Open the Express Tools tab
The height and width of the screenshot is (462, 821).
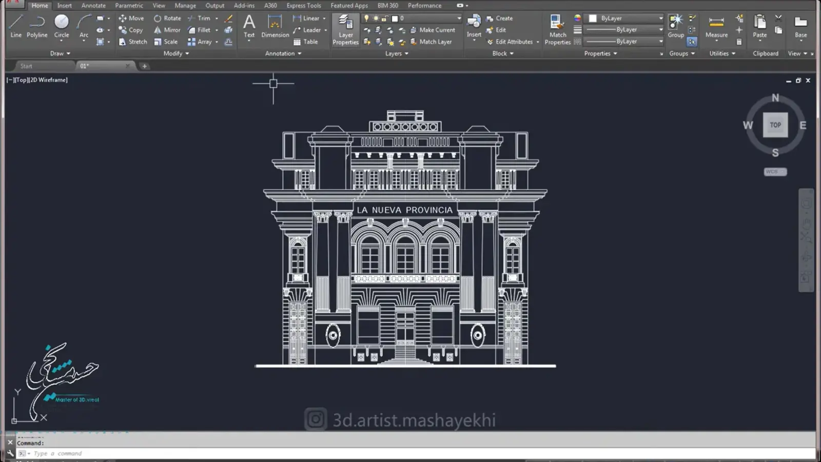click(304, 6)
